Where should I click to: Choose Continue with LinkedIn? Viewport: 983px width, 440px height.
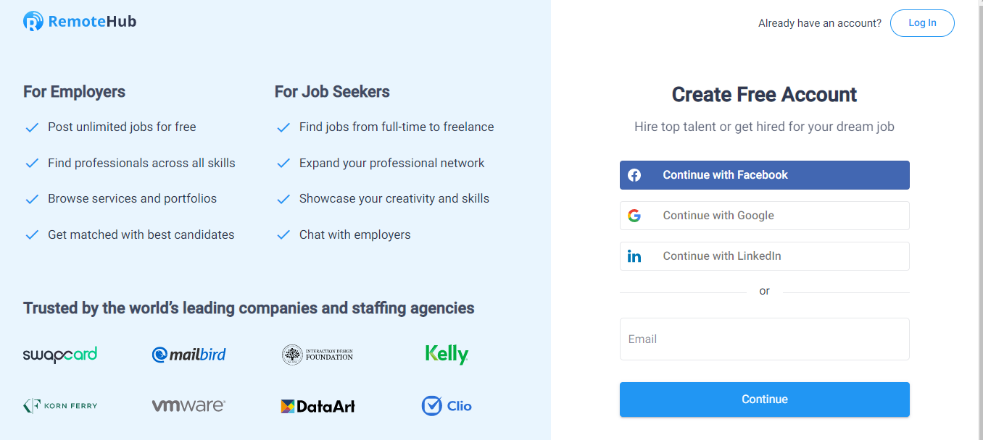pos(764,256)
